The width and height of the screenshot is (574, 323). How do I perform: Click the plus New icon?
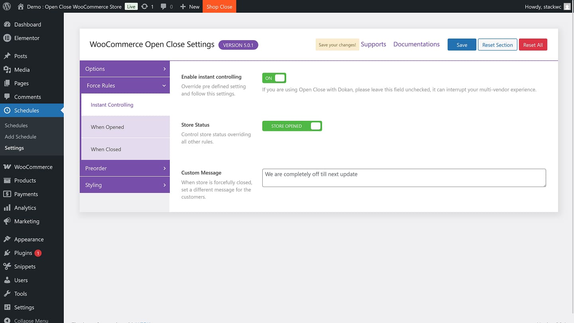[x=183, y=6]
